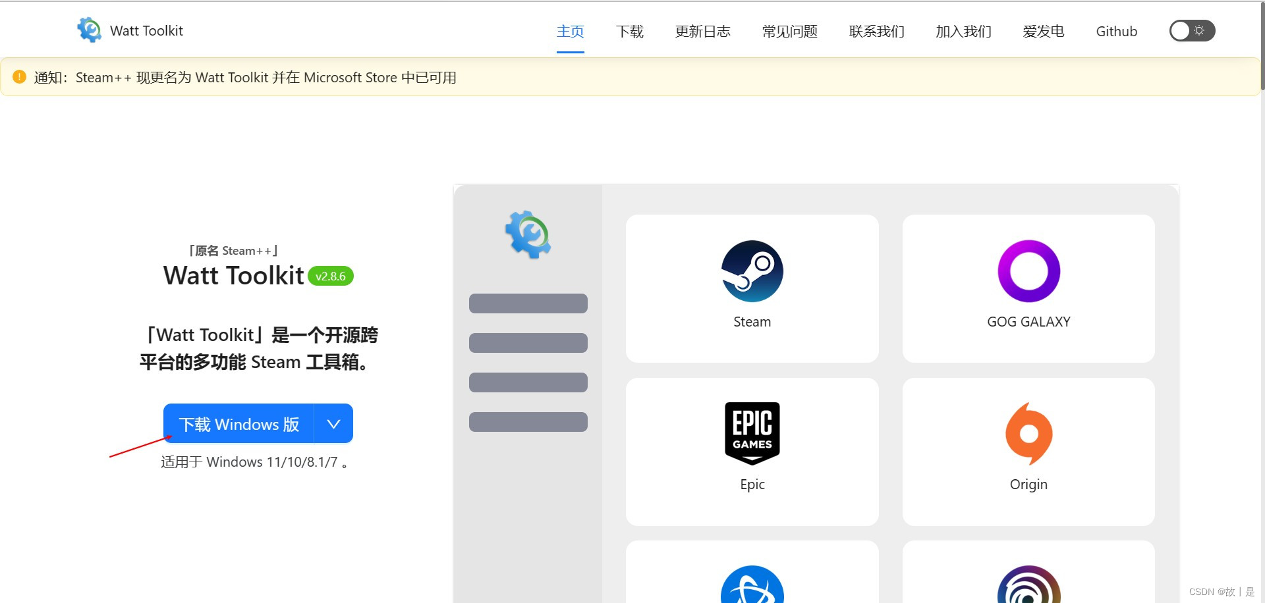Click the Epic Games logo icon
Image resolution: width=1265 pixels, height=603 pixels.
coord(752,433)
